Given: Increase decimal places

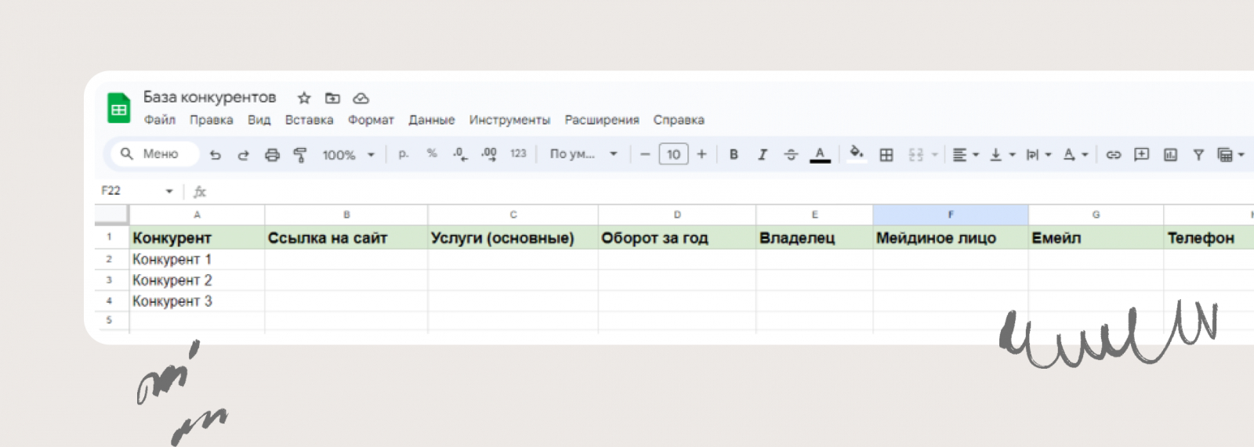Looking at the screenshot, I should 489,154.
